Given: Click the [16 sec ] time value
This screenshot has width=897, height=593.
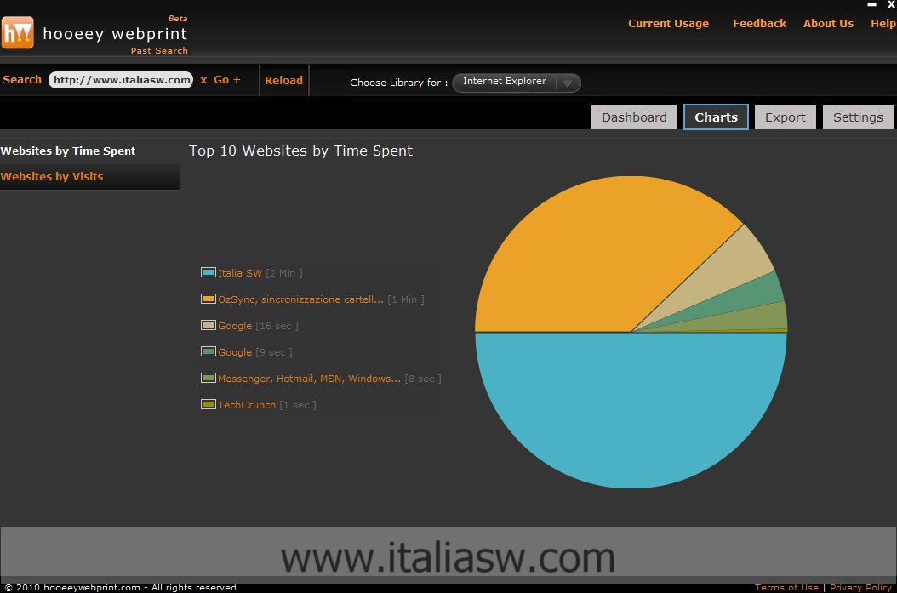Looking at the screenshot, I should tap(277, 326).
